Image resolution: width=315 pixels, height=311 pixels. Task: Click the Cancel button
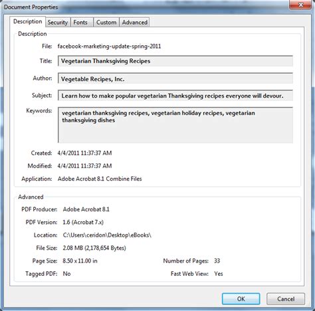pos(286,299)
